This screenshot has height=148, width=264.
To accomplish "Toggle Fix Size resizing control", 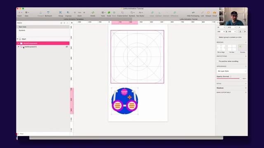I will click(232, 48).
